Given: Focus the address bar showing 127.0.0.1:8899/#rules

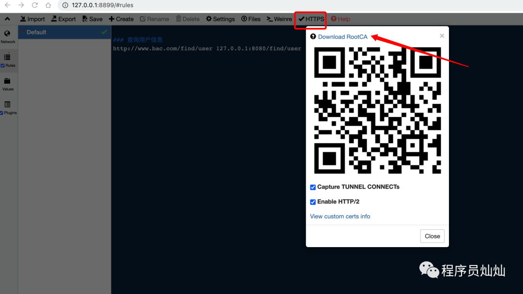Looking at the screenshot, I should click(102, 5).
